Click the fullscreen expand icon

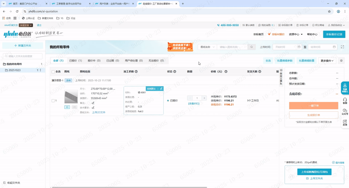pos(342,47)
